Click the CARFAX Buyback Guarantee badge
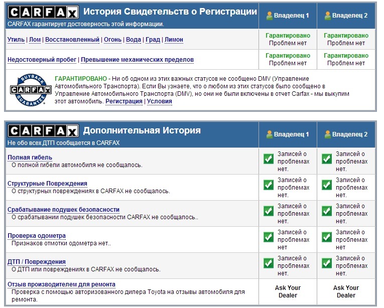The image size is (384, 308). pyautogui.click(x=31, y=90)
